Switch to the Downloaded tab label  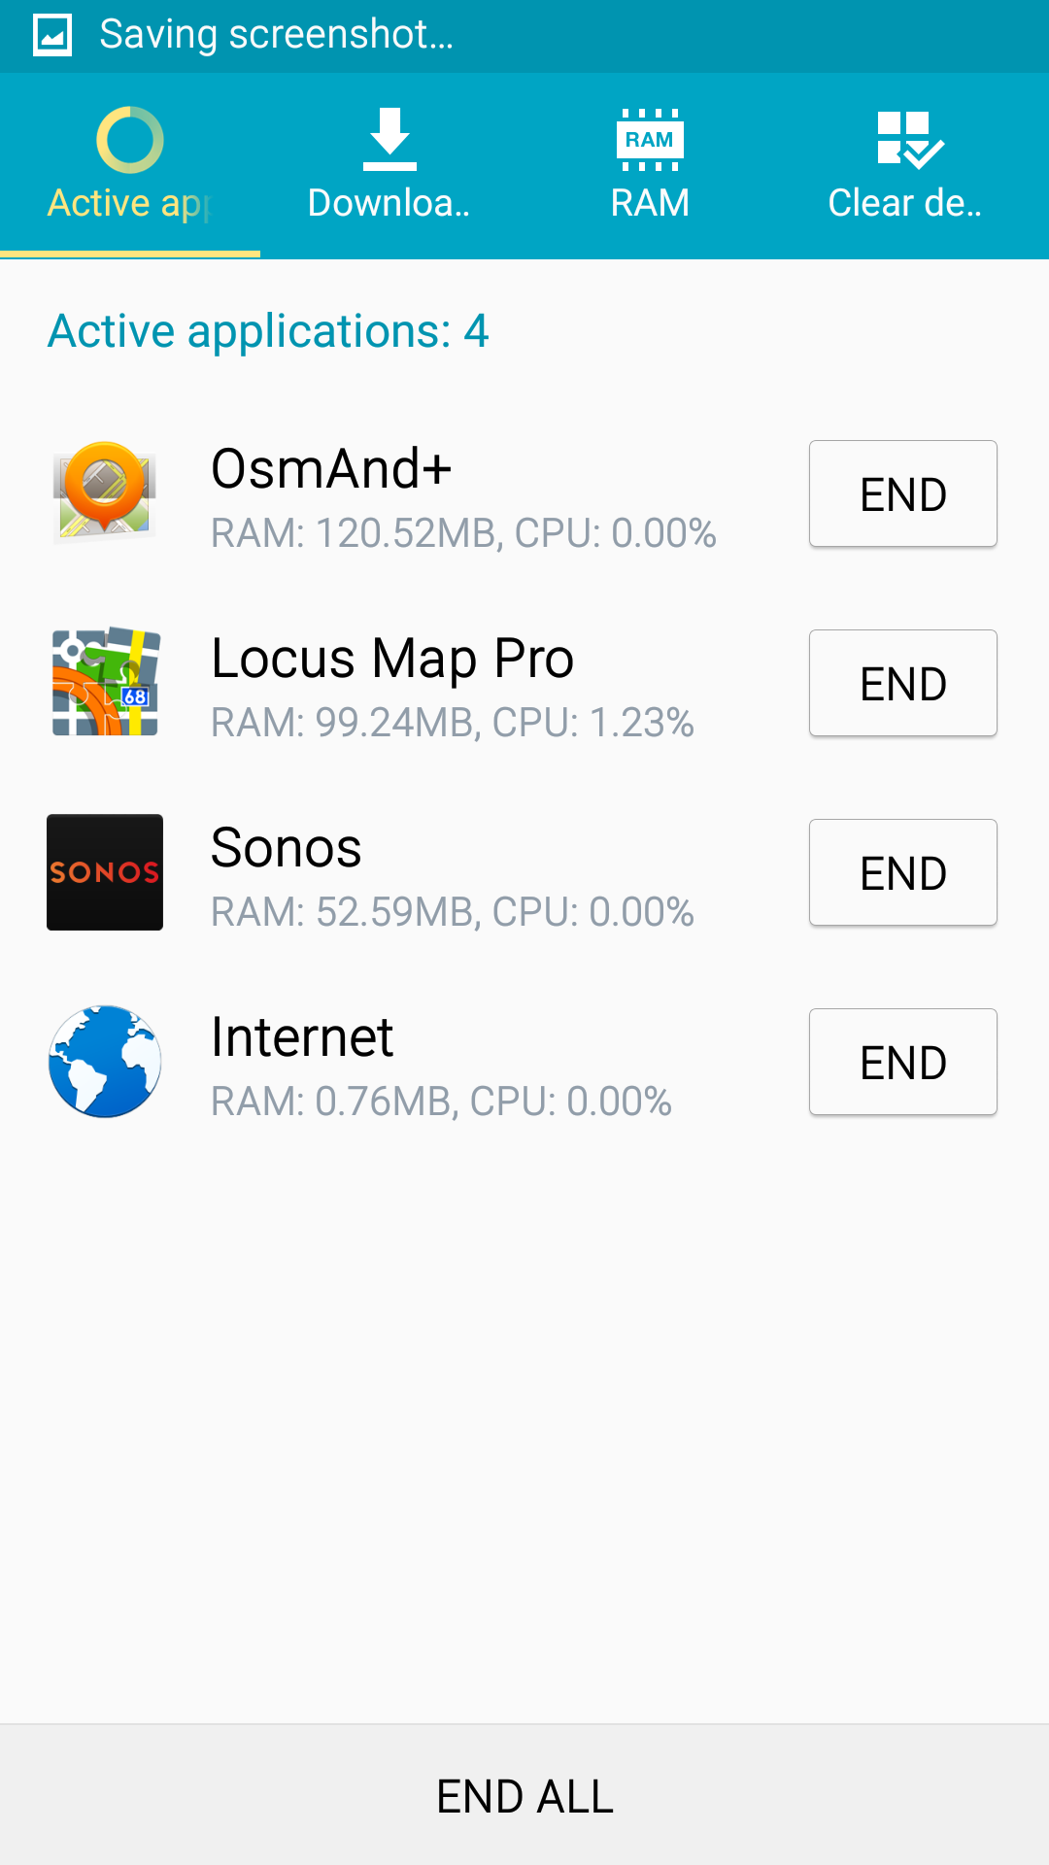[389, 203]
